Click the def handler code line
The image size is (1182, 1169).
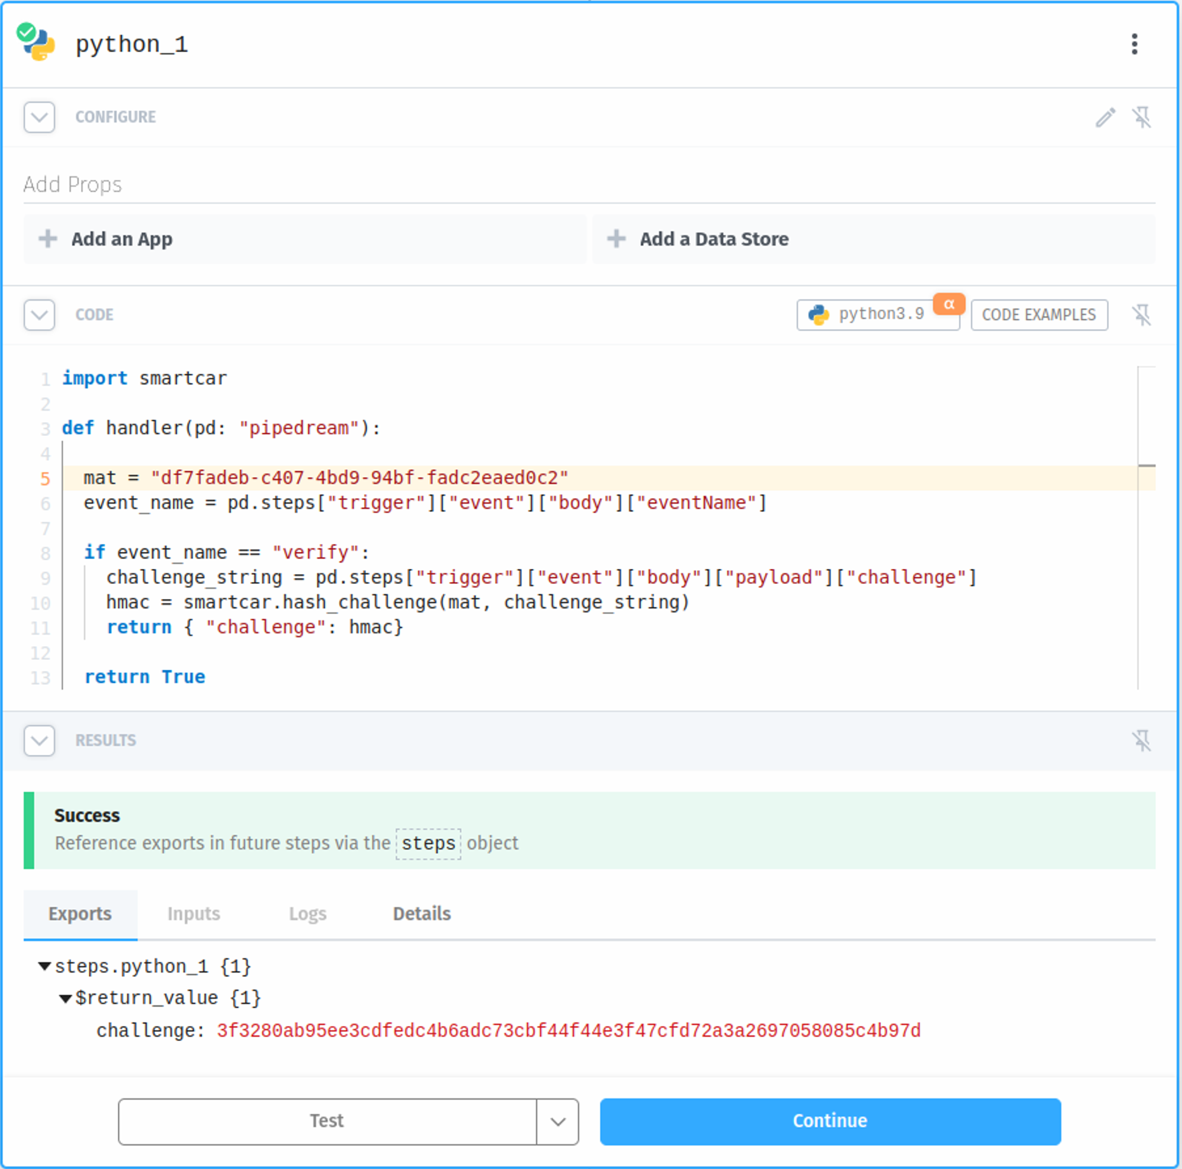click(x=221, y=428)
